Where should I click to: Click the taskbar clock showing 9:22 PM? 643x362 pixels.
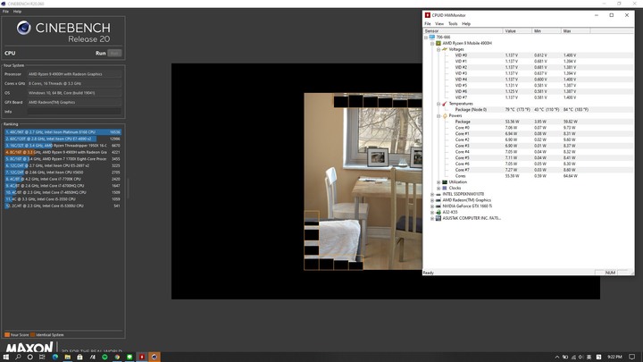pyautogui.click(x=614, y=357)
